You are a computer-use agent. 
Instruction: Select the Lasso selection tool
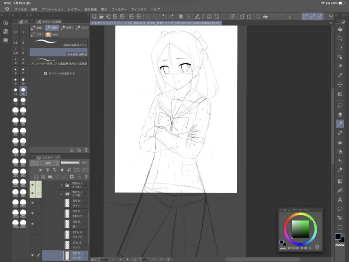(340, 105)
